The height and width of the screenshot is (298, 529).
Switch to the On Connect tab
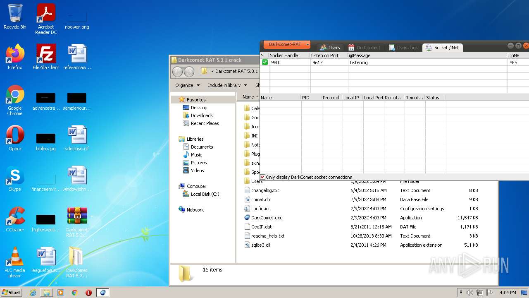click(364, 48)
